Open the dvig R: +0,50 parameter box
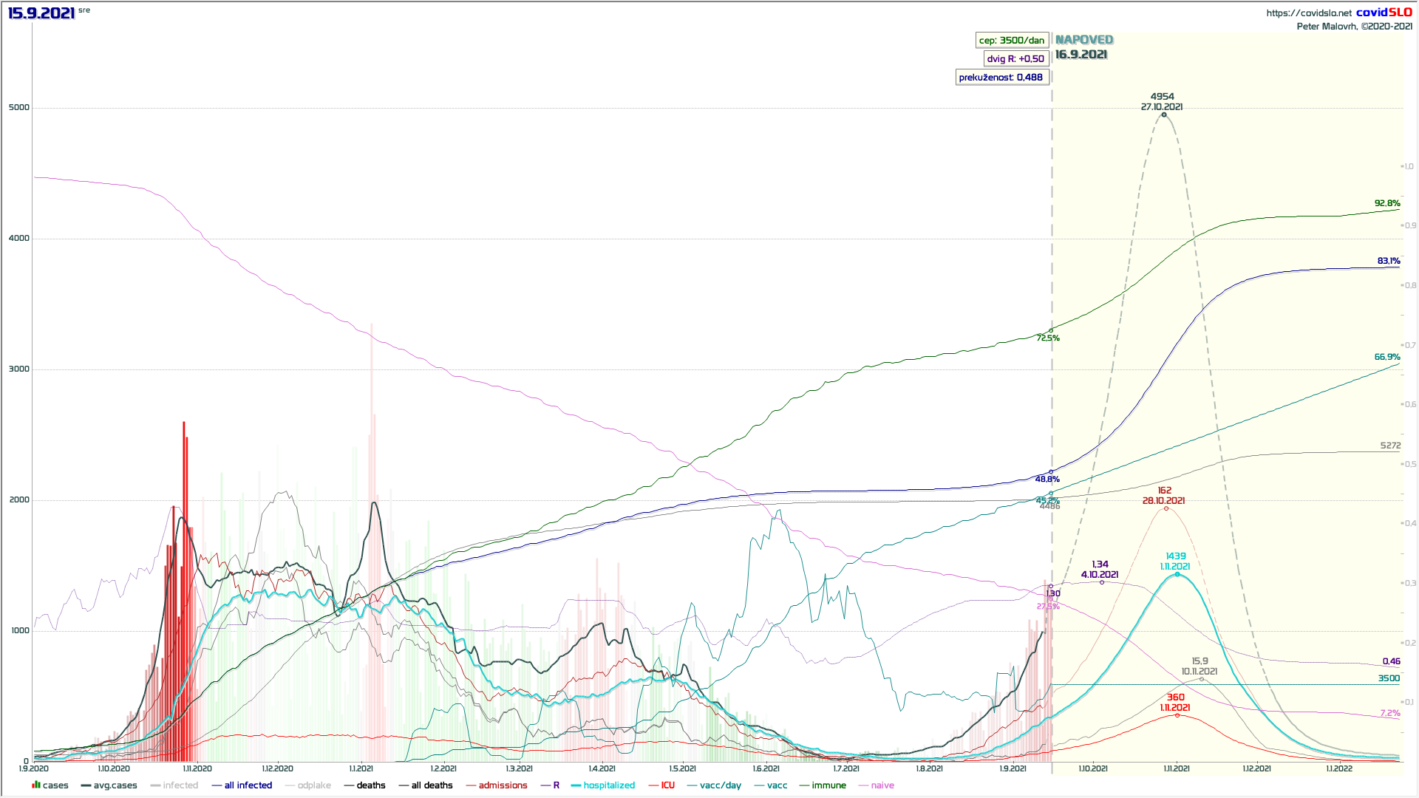This screenshot has height=798, width=1419. click(1015, 59)
